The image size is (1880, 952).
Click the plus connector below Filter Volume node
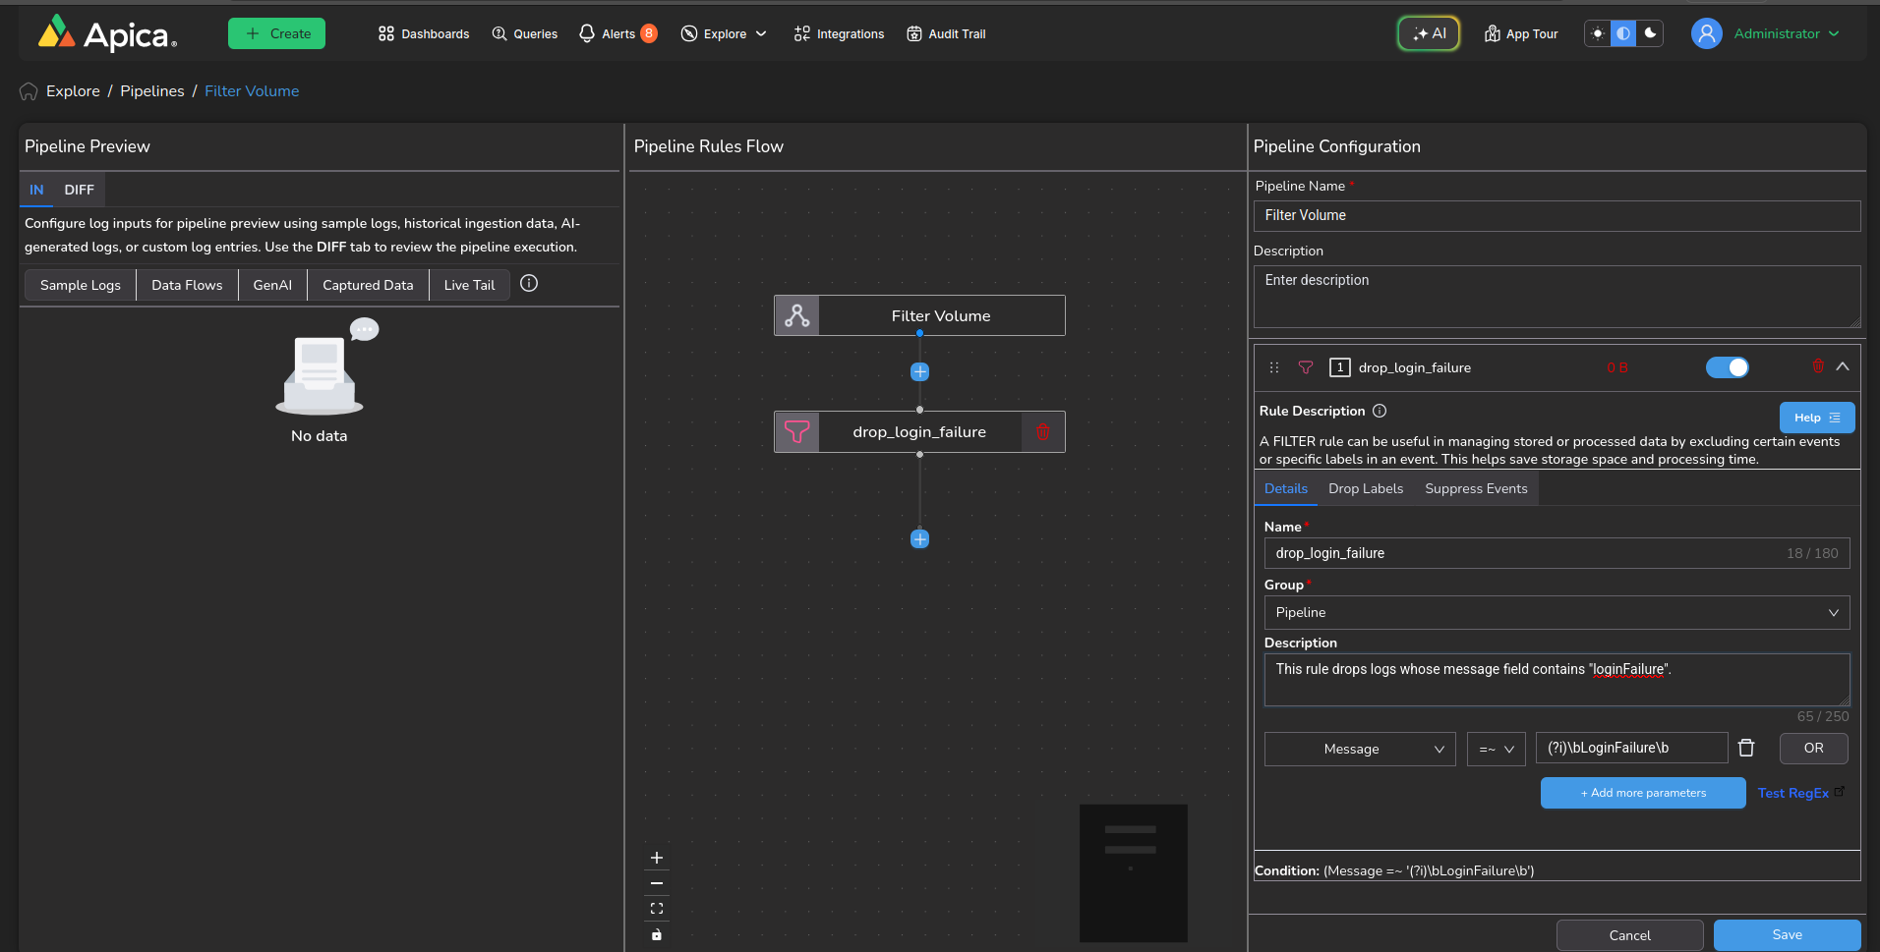[919, 372]
